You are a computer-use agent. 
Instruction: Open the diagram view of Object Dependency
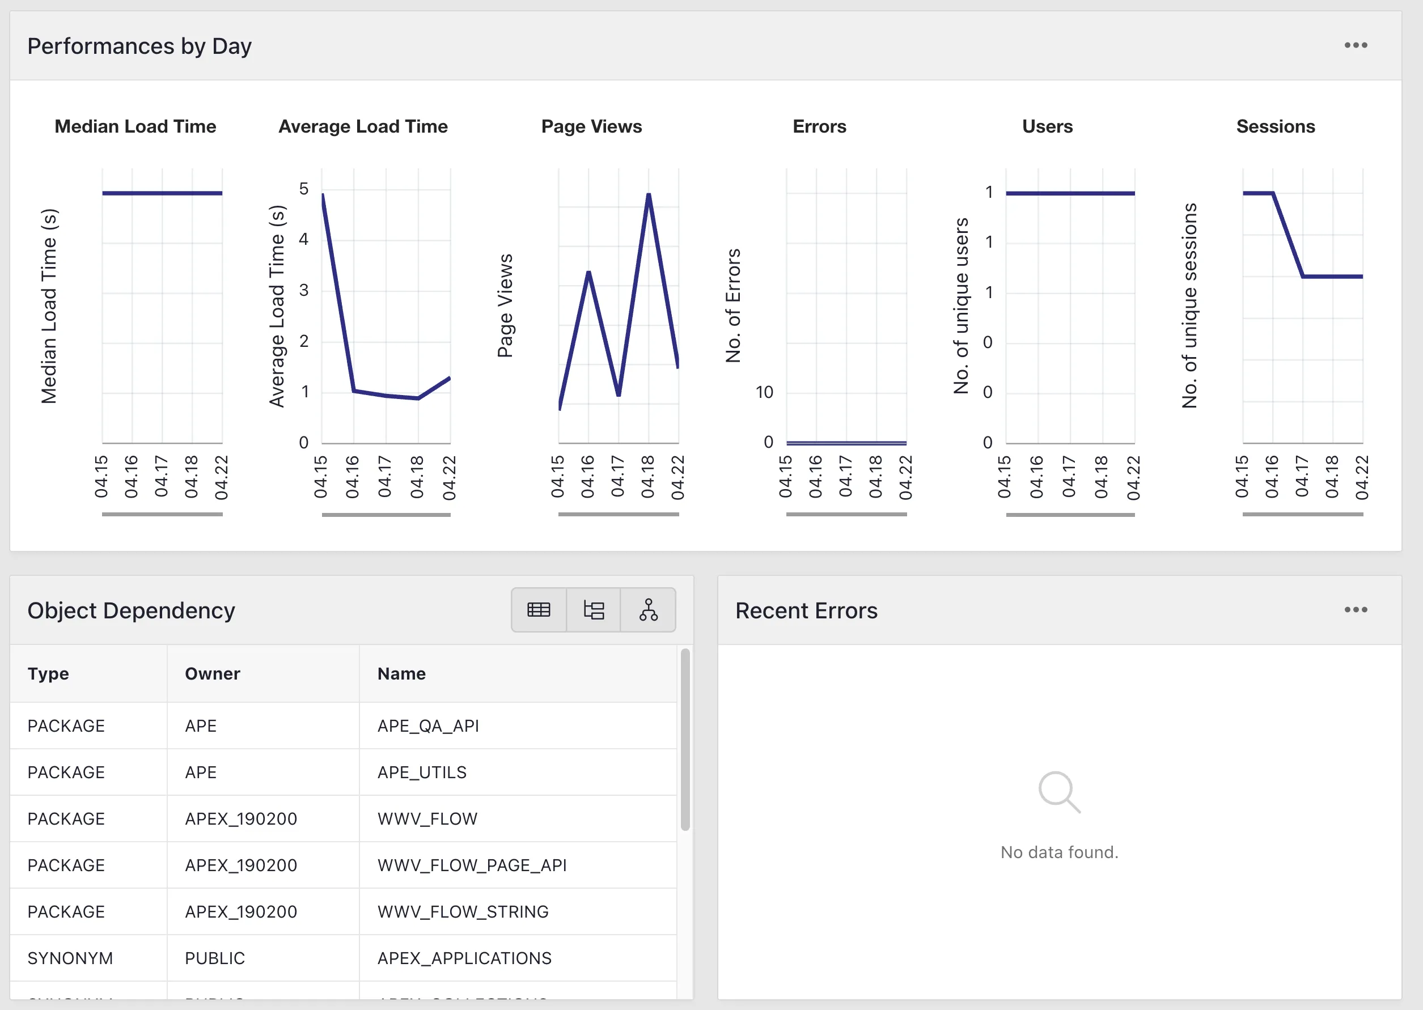[x=649, y=609]
